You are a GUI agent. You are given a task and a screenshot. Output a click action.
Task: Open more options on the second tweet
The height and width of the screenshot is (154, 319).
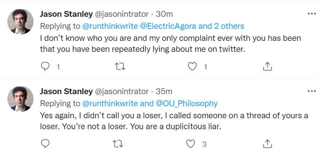pos(311,91)
